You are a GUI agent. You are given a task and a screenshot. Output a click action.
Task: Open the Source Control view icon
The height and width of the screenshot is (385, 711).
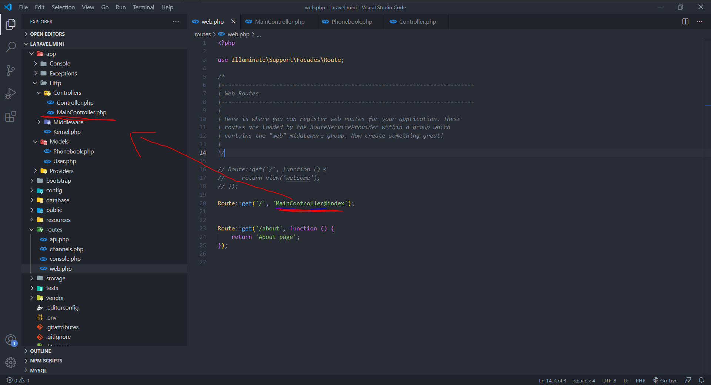click(11, 70)
